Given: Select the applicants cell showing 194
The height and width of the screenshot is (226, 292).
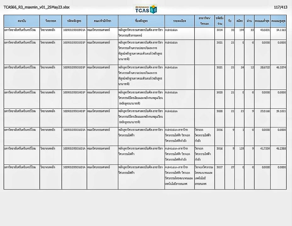Looking at the screenshot, I should pyautogui.click(x=241, y=30).
